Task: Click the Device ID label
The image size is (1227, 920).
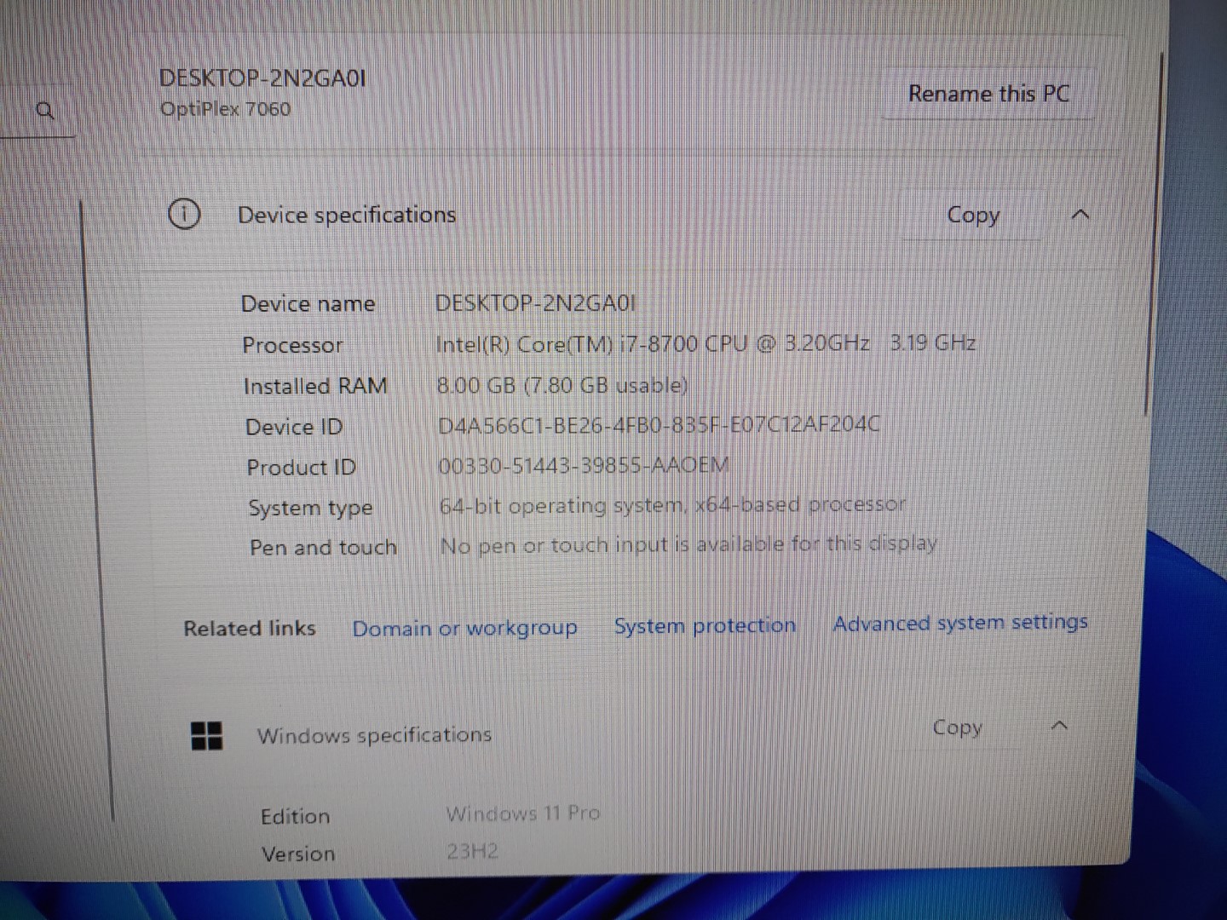Action: point(294,427)
